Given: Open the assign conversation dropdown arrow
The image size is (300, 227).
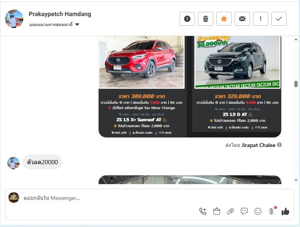Looking at the screenshot, I should [77, 24].
